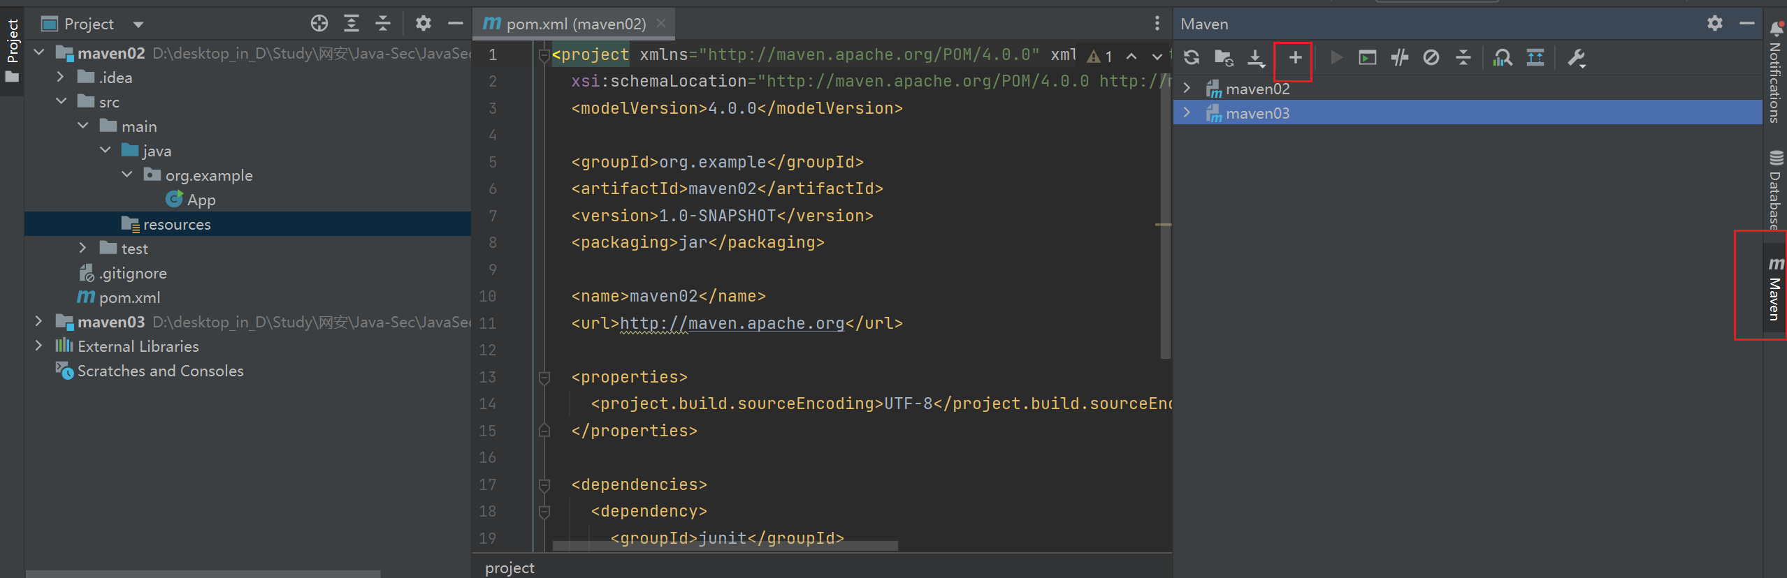Screen dimensions: 1787x578
Task: Click the maven.apache.org url link
Action: [732, 323]
